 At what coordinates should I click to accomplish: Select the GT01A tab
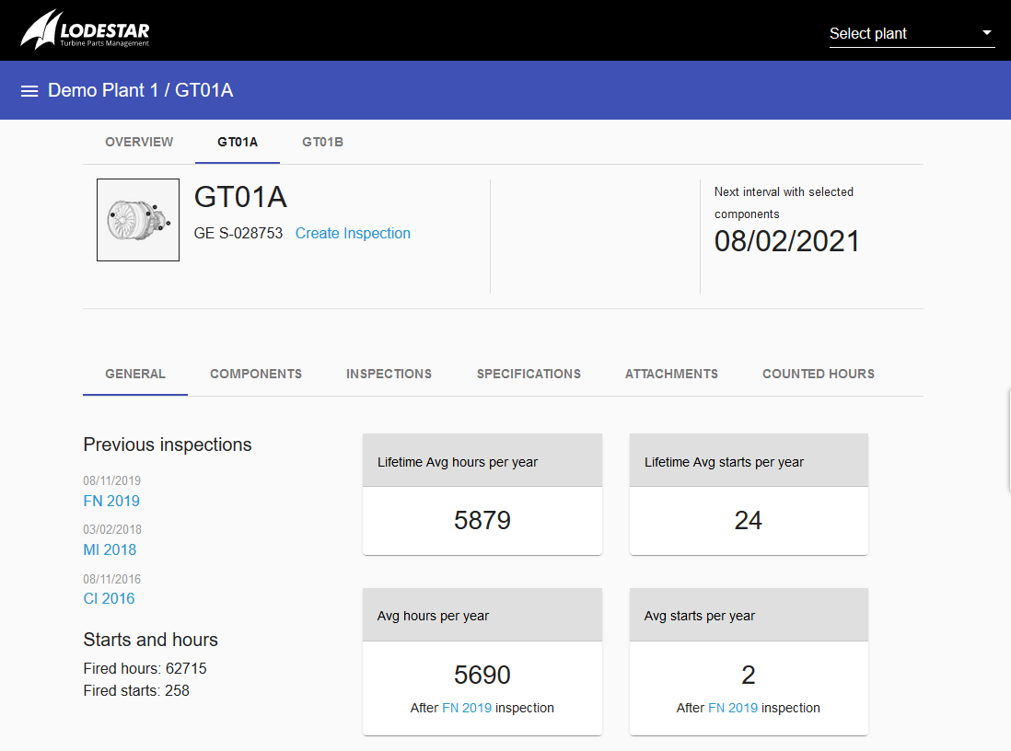238,143
